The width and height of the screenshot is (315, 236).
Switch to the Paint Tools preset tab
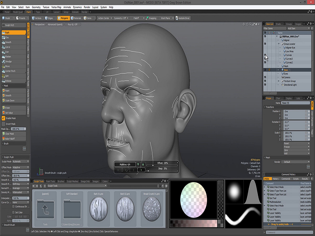50,181
